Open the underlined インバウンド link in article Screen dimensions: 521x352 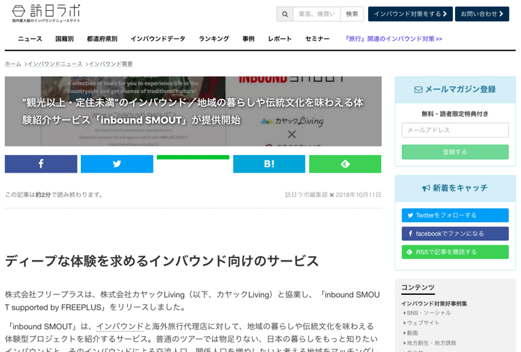point(120,326)
